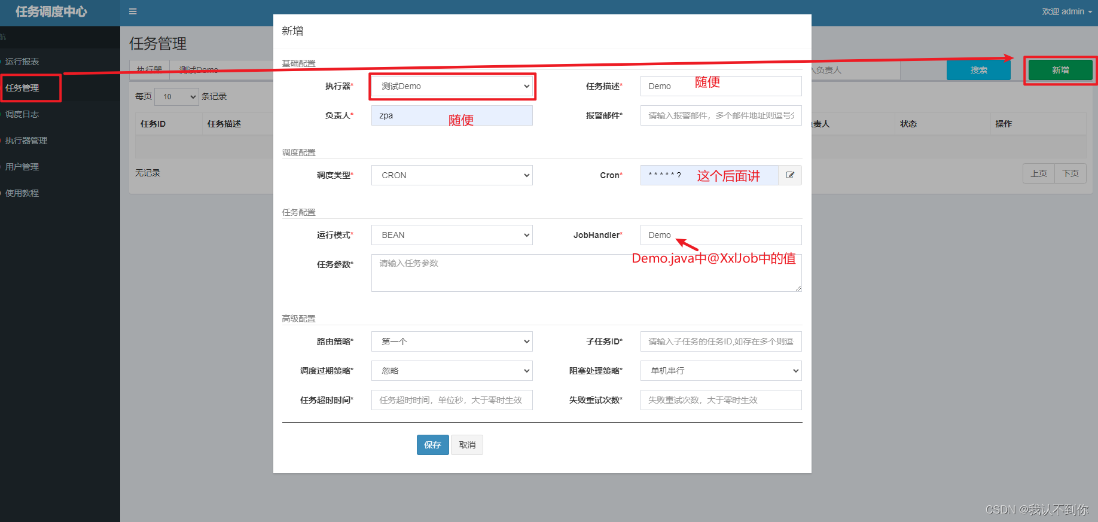Go to the previous page with 上页
This screenshot has height=522, width=1098.
[1039, 173]
